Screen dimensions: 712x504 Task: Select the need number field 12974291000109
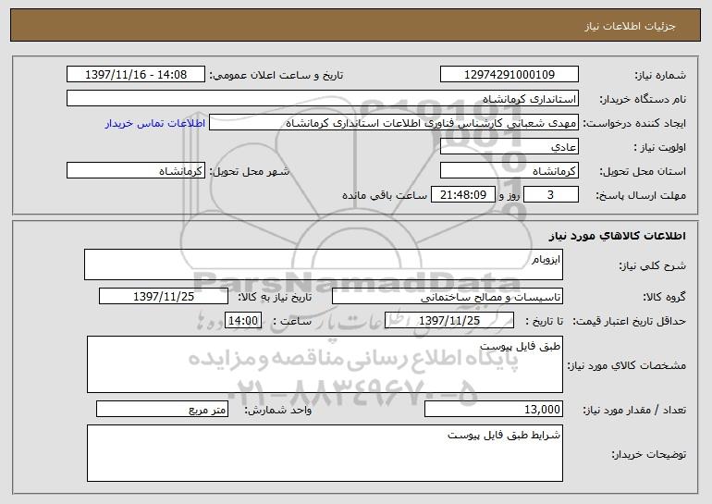click(509, 75)
